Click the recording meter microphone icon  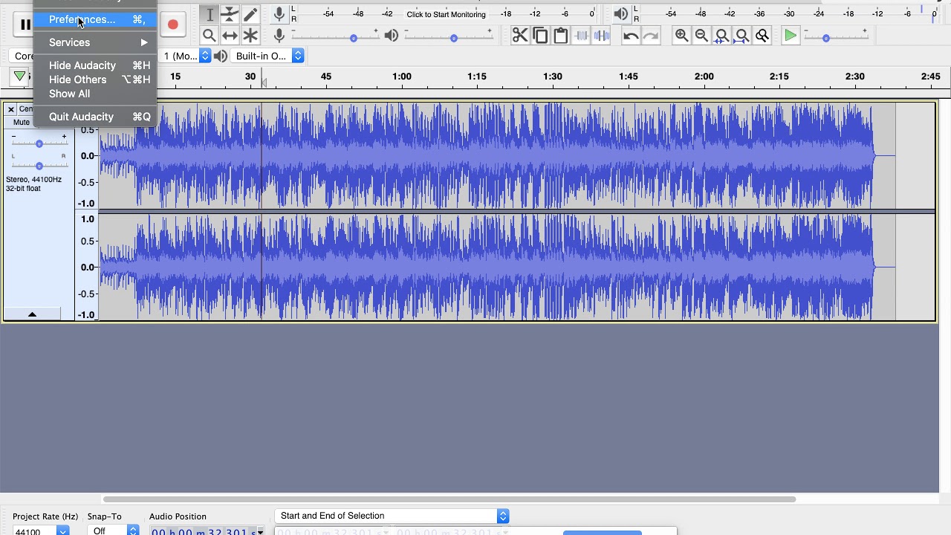(x=279, y=13)
